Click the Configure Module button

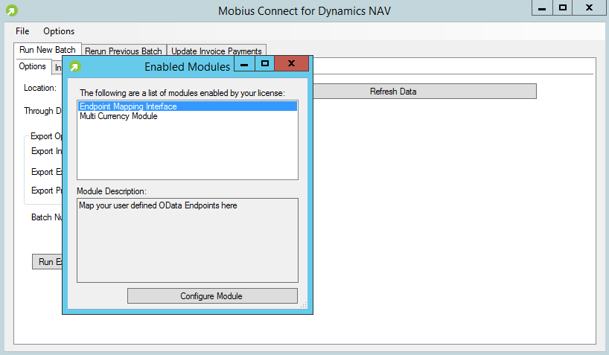(212, 296)
